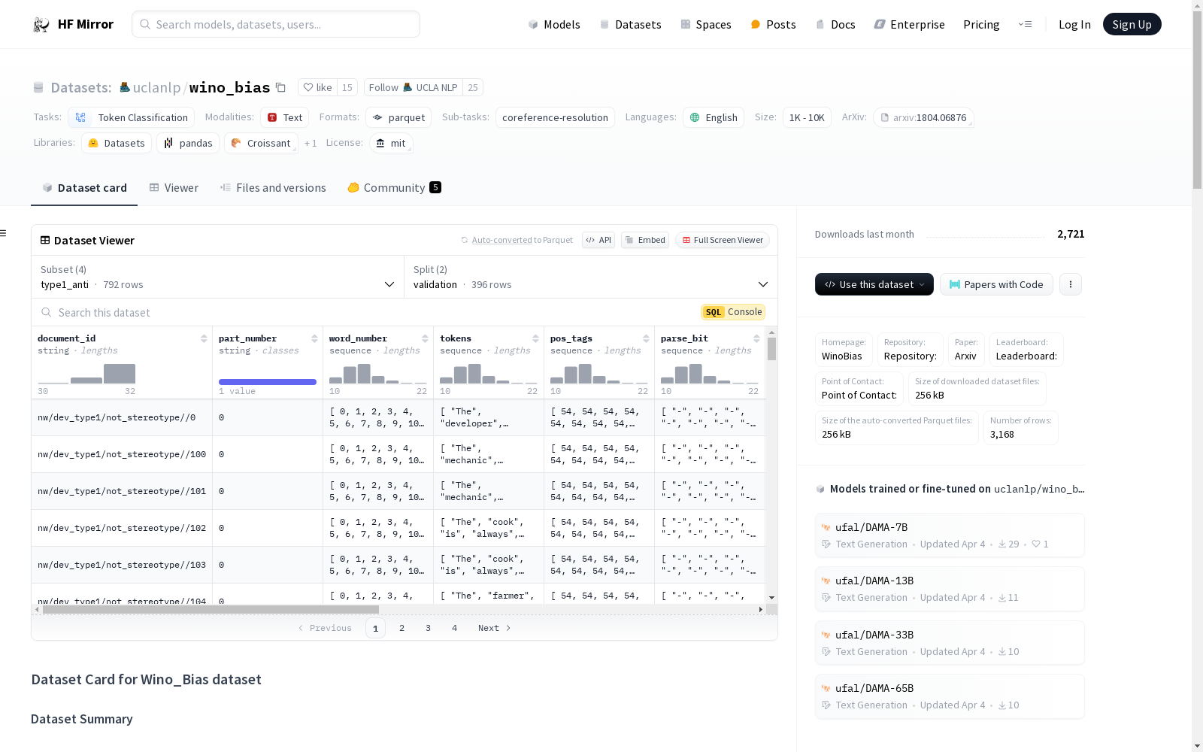Click the English language tag
The image size is (1203, 752).
[x=714, y=117]
